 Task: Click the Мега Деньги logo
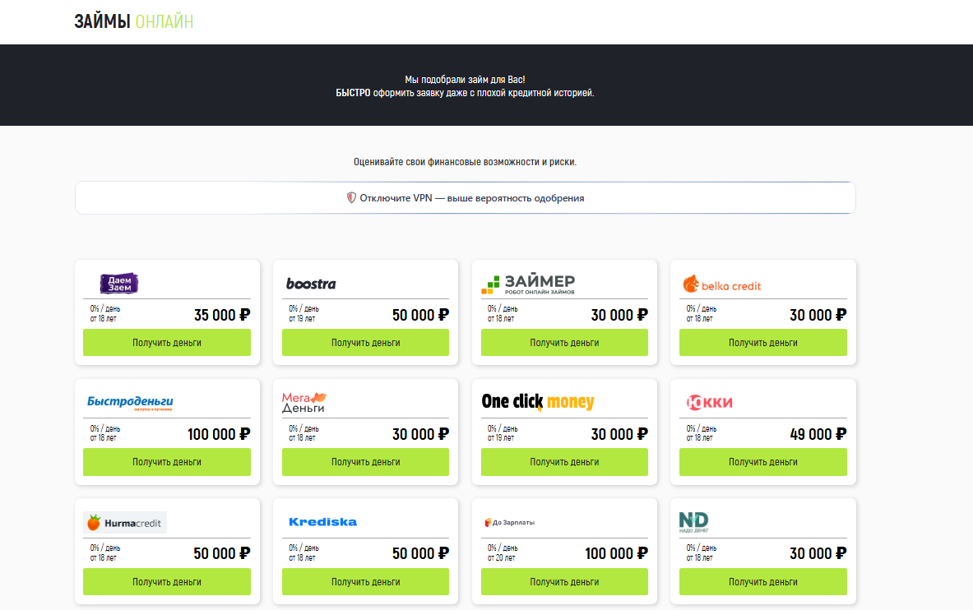coord(304,402)
